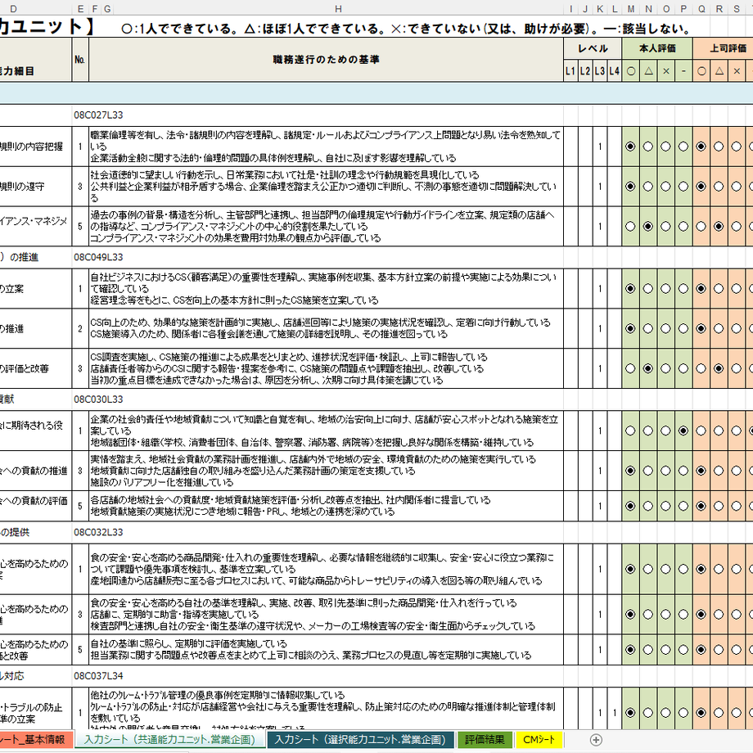Click the unit code 08C030L33
Viewport: 753px width, 753px height.
pyautogui.click(x=98, y=399)
